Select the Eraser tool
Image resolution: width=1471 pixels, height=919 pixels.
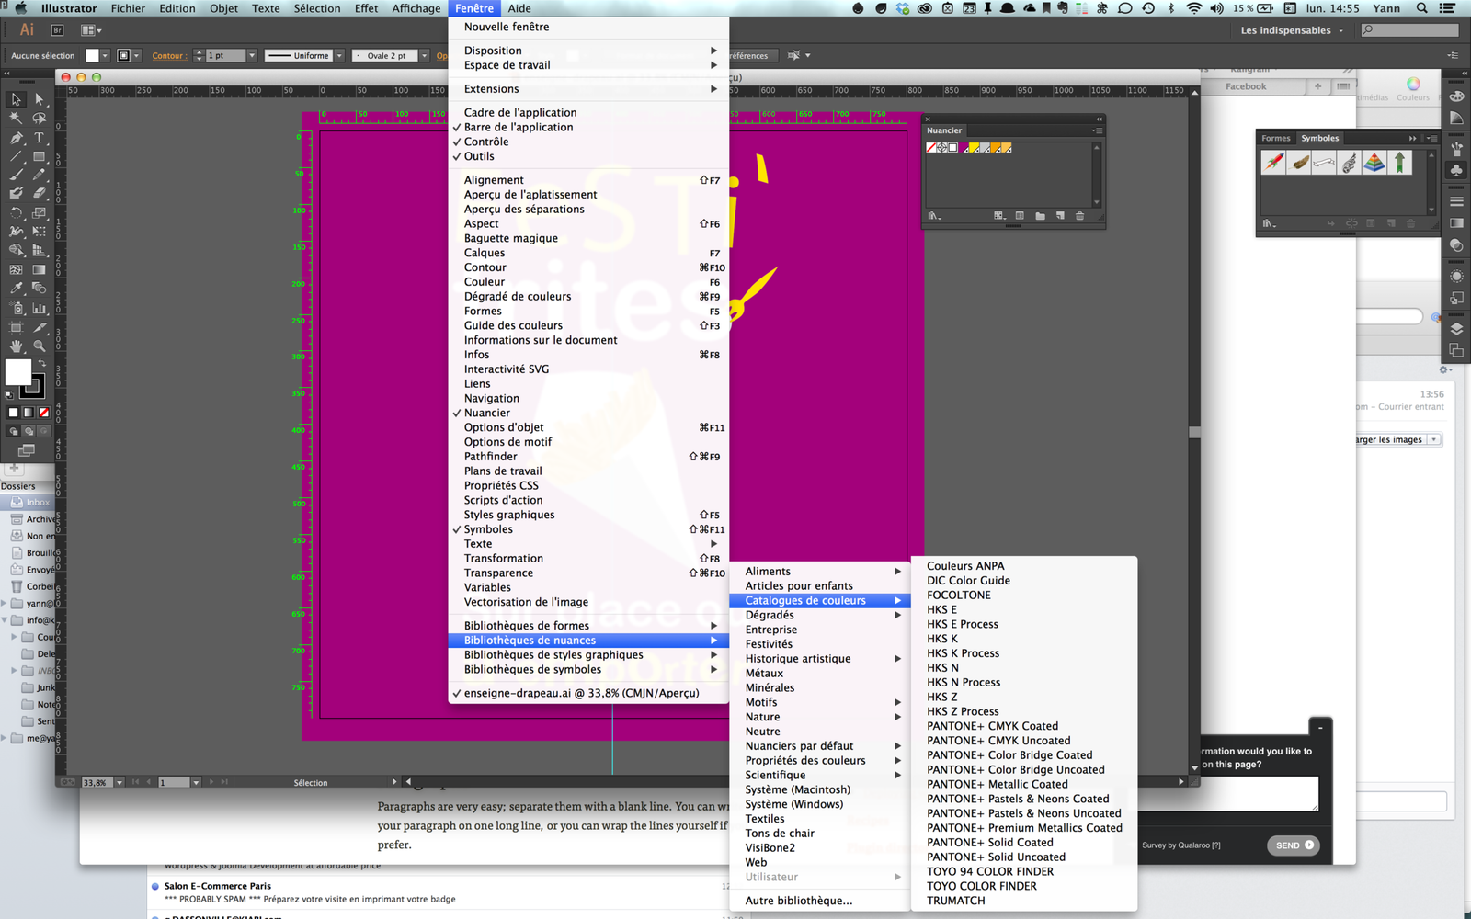pyautogui.click(x=39, y=193)
